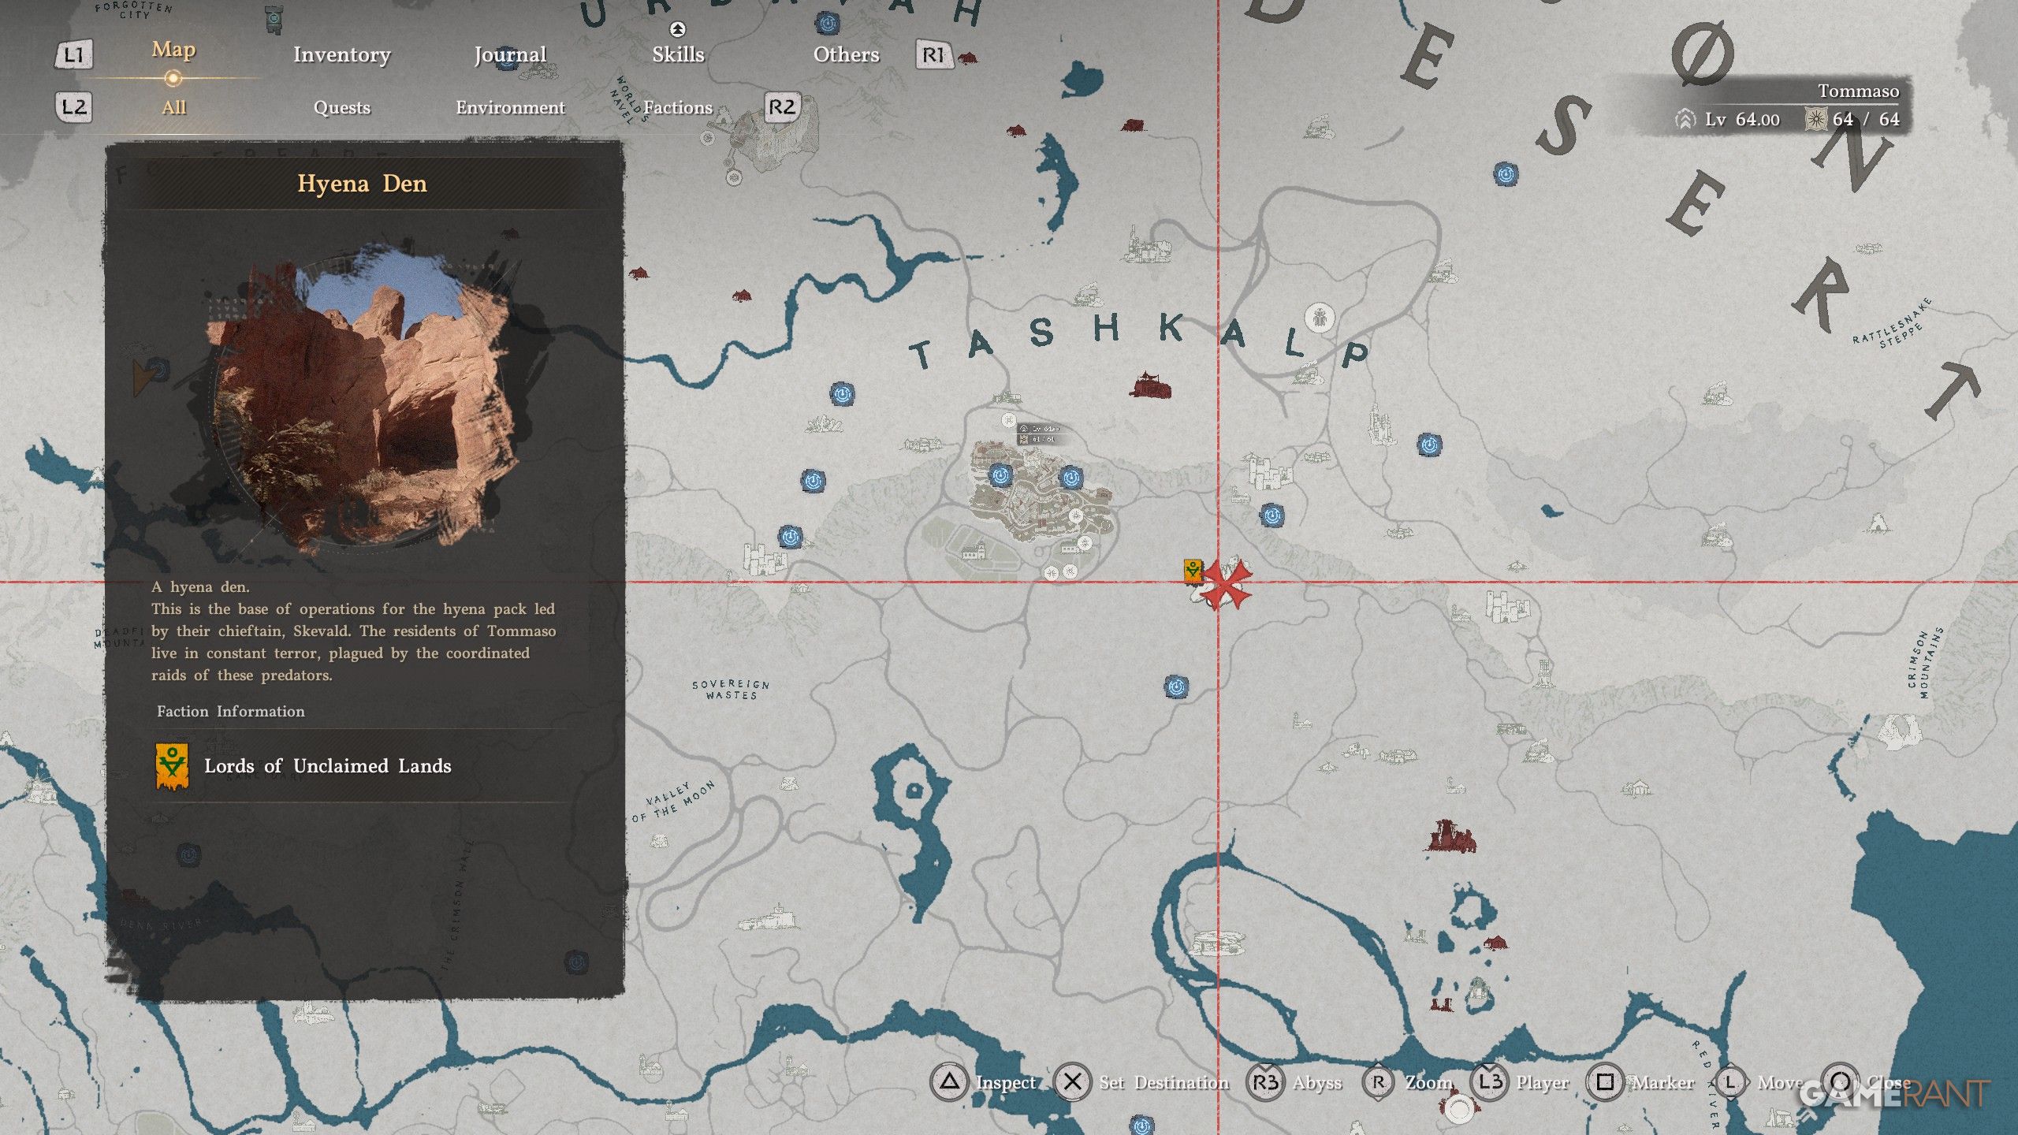
Task: Click the R3 Abyss button prompt
Action: click(1266, 1082)
